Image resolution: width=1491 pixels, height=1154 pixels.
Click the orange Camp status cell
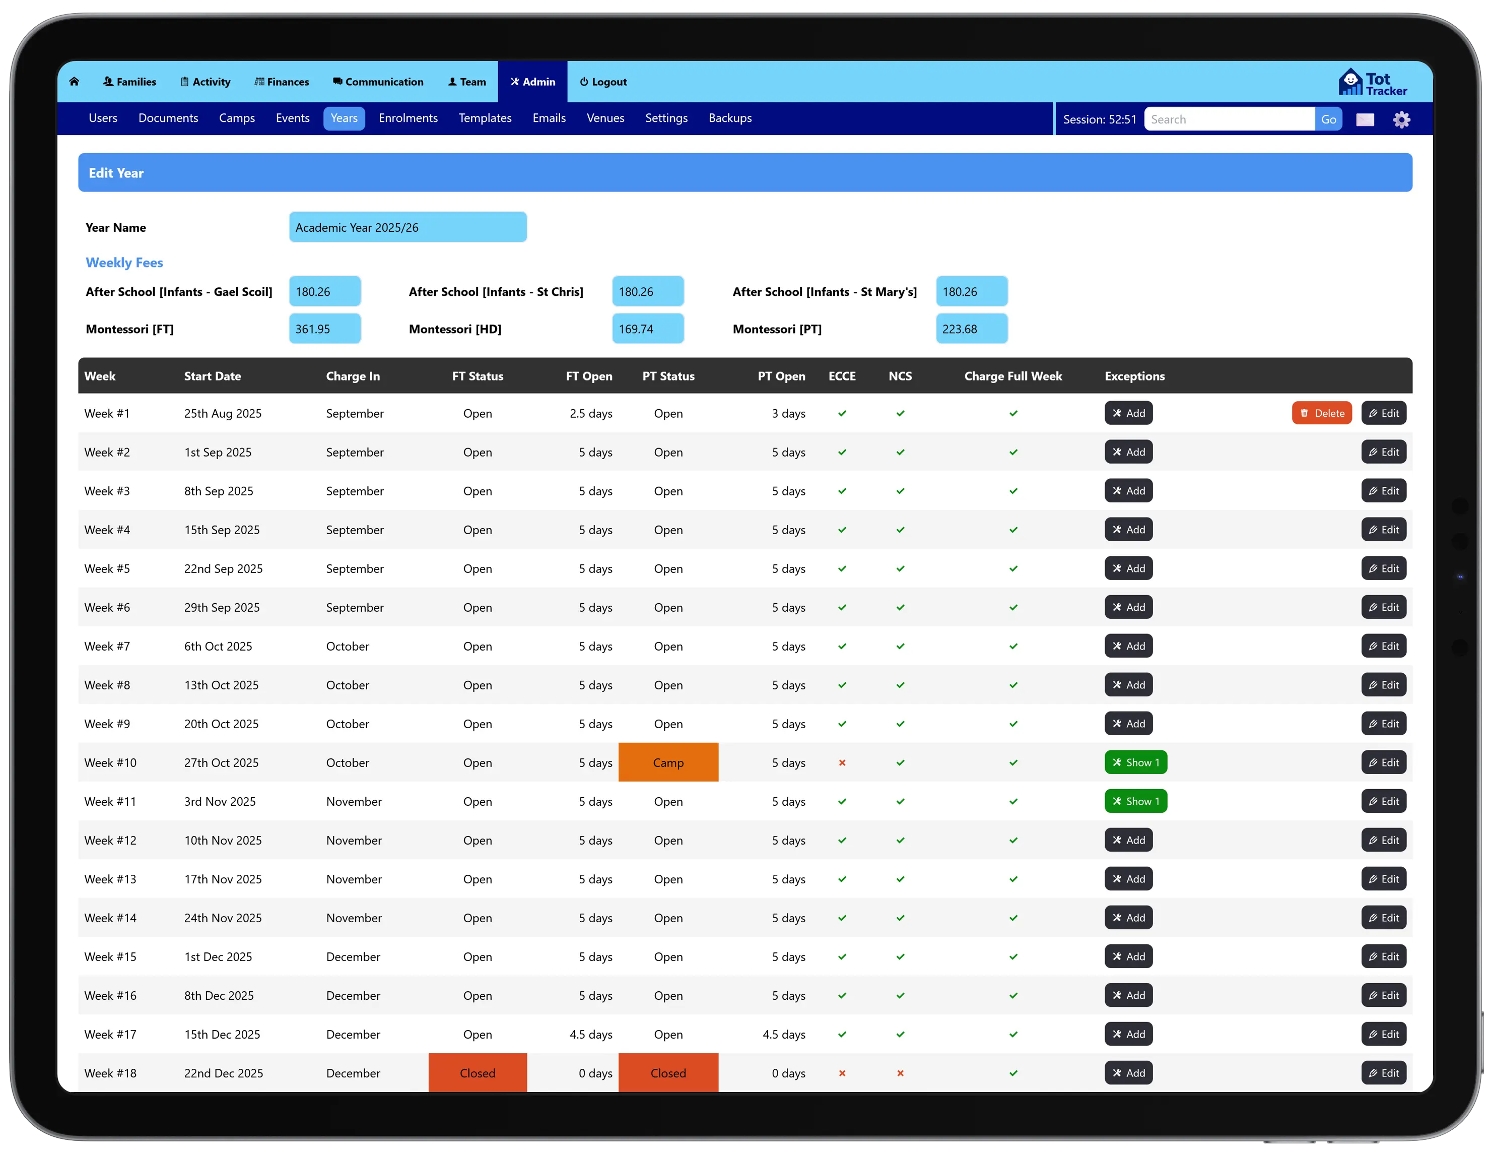point(667,763)
